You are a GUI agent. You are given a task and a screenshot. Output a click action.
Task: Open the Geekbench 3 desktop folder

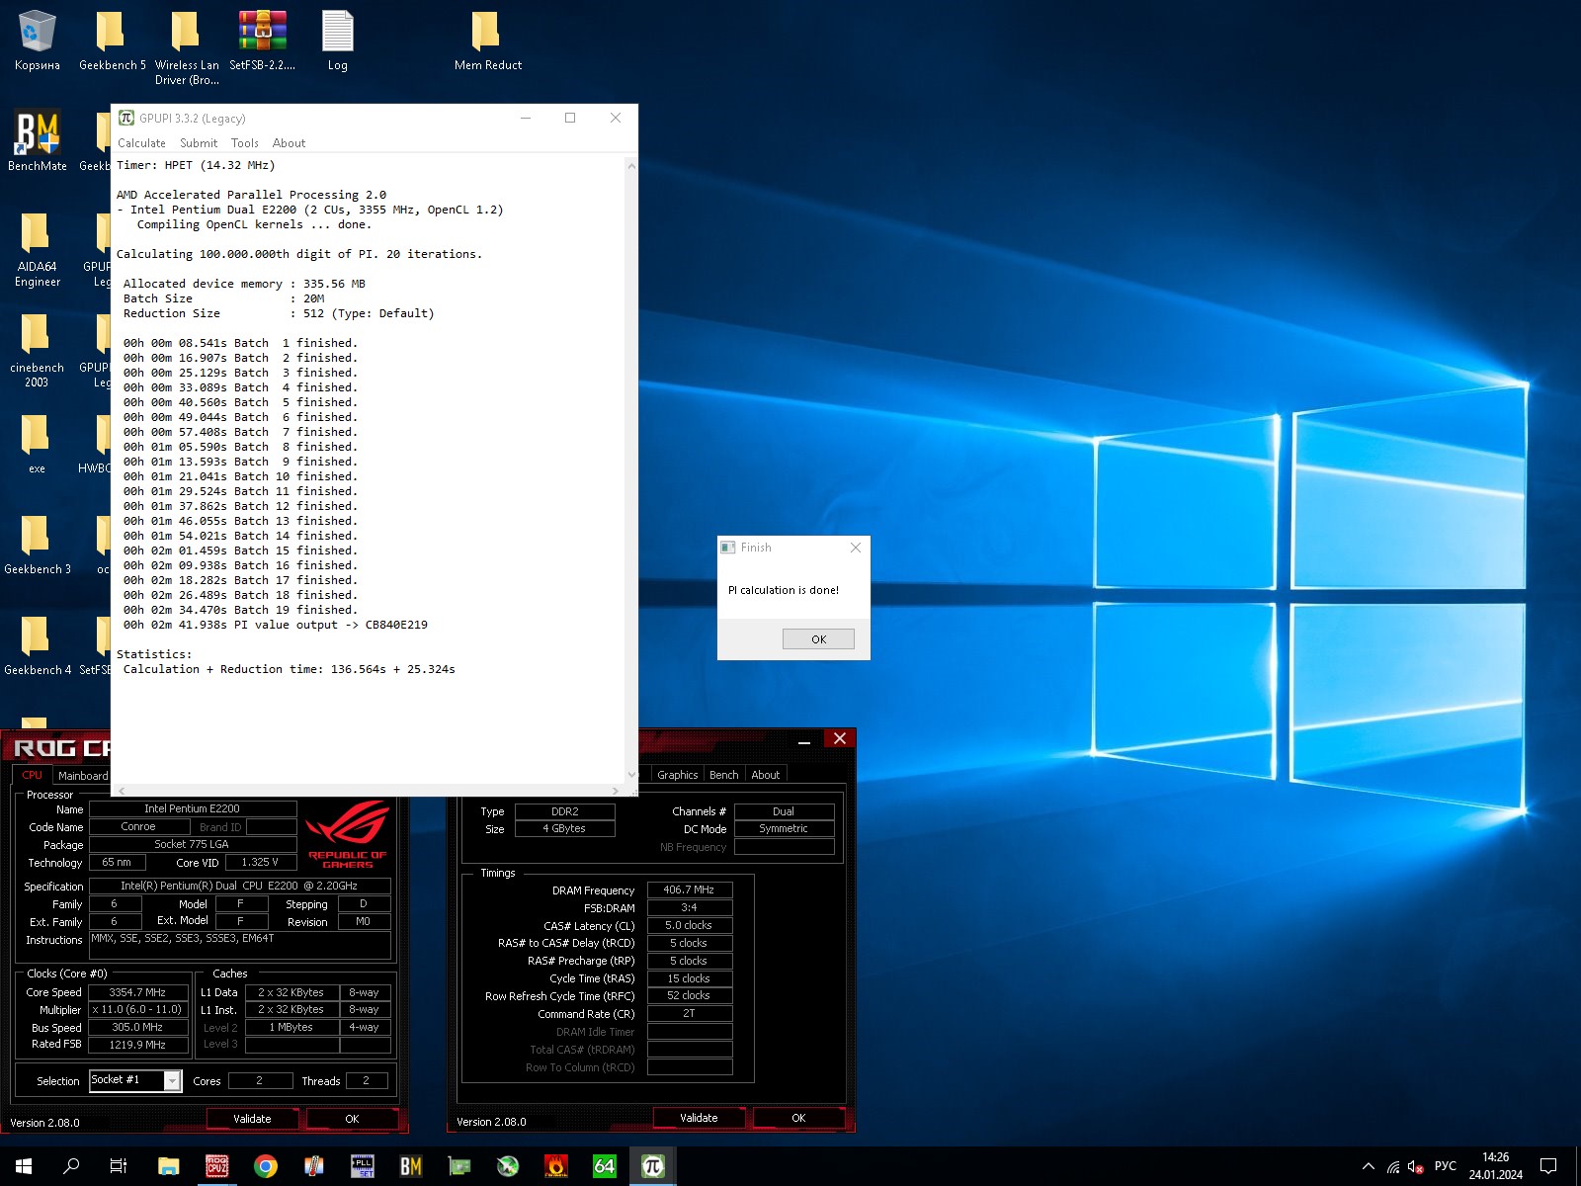click(x=37, y=545)
